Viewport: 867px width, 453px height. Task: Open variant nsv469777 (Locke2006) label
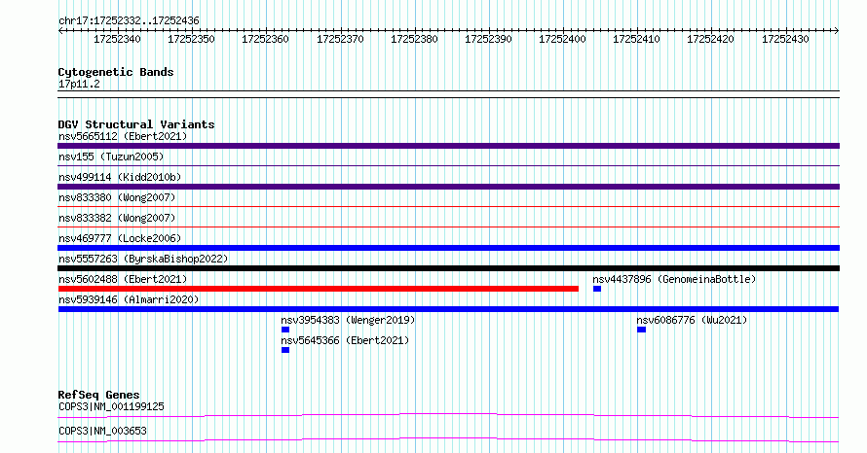(x=120, y=238)
